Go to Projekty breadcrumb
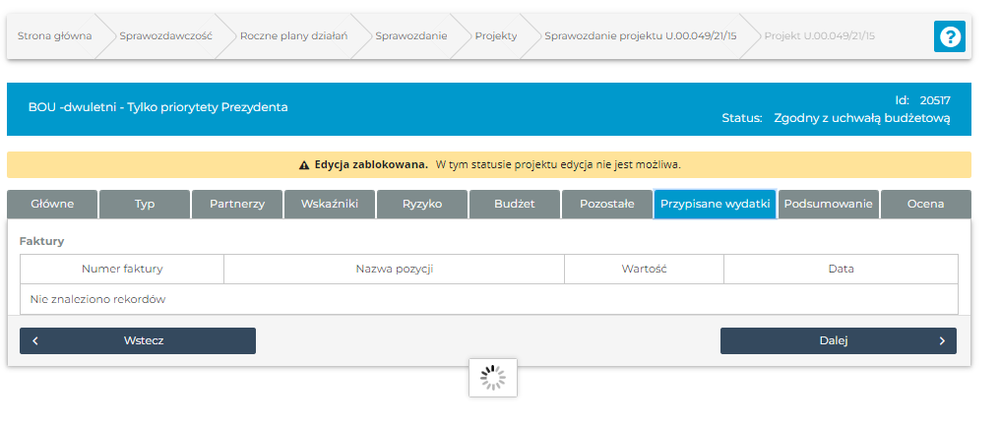 pyautogui.click(x=495, y=36)
